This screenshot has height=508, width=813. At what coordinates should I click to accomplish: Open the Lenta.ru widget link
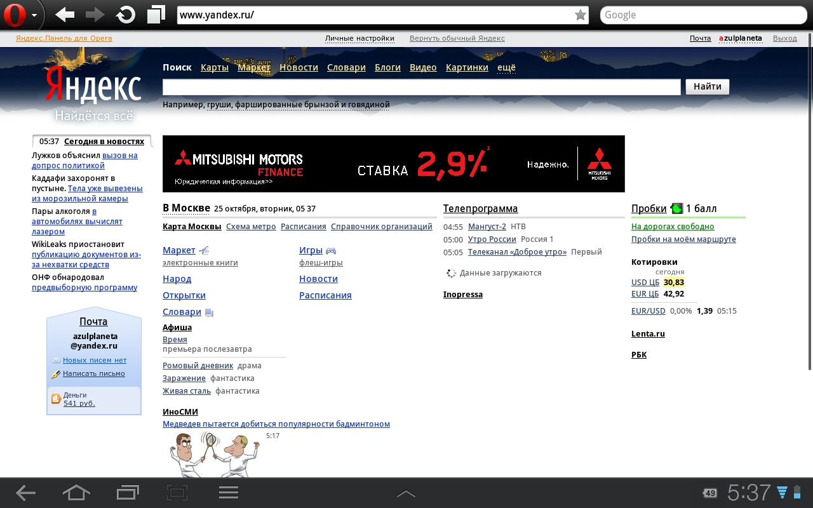[648, 334]
